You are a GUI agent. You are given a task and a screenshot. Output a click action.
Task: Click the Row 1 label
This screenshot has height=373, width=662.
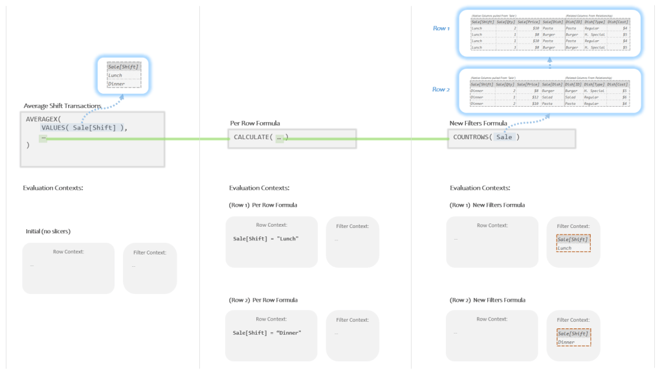point(441,28)
